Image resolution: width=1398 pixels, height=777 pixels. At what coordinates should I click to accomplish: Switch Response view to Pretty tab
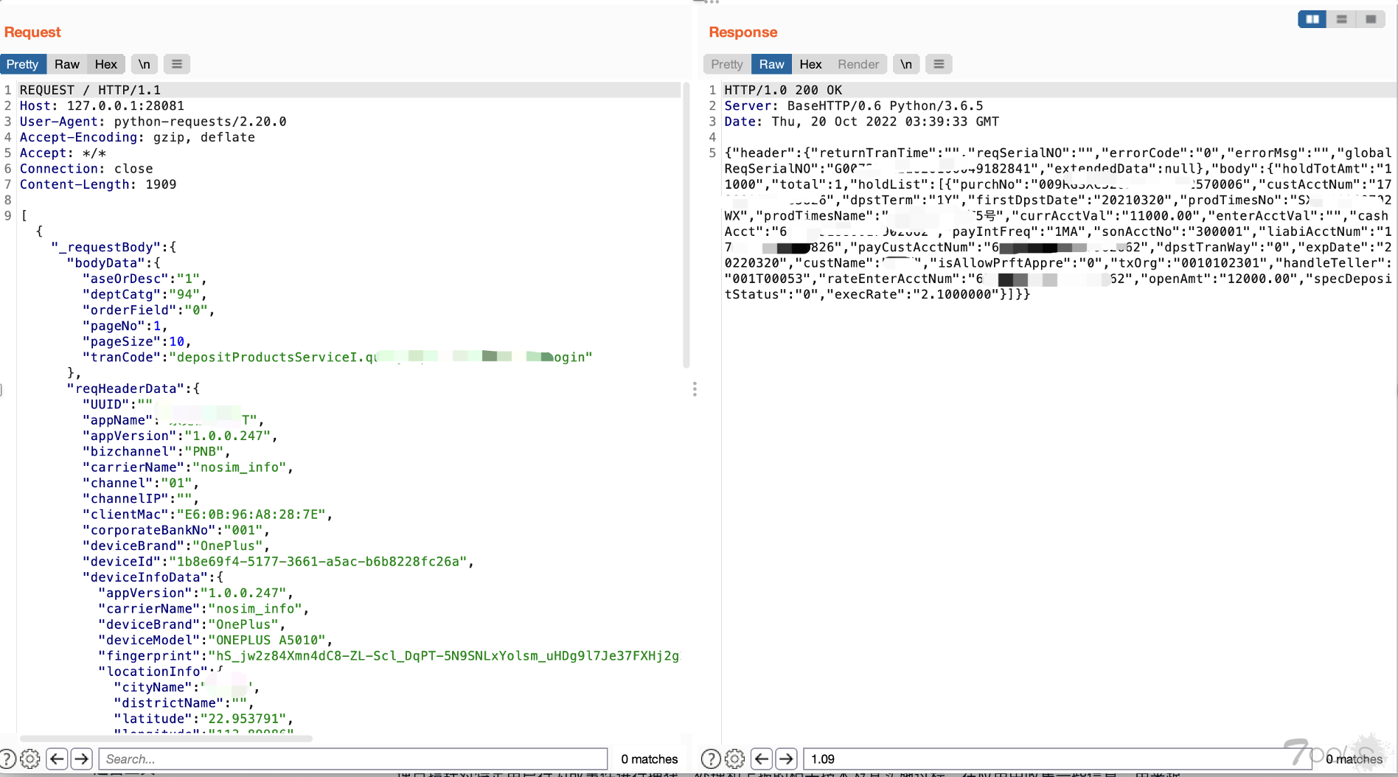click(727, 64)
